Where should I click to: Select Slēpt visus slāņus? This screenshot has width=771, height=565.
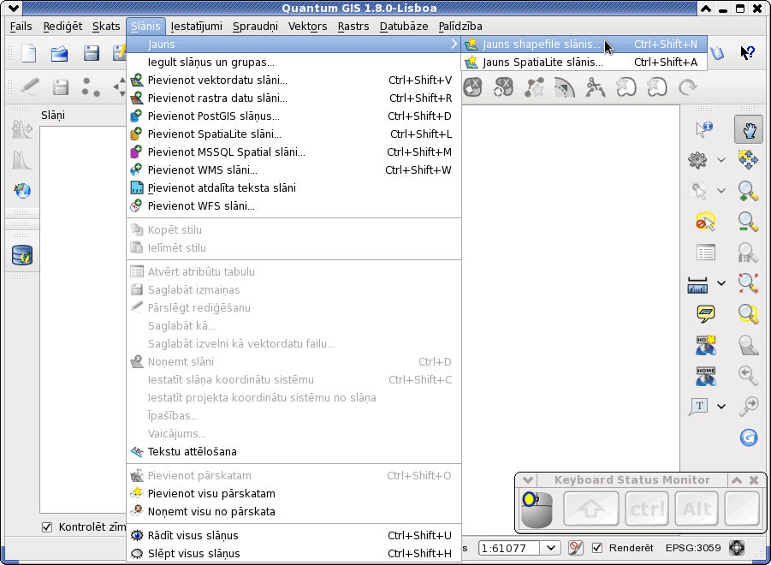click(x=294, y=553)
